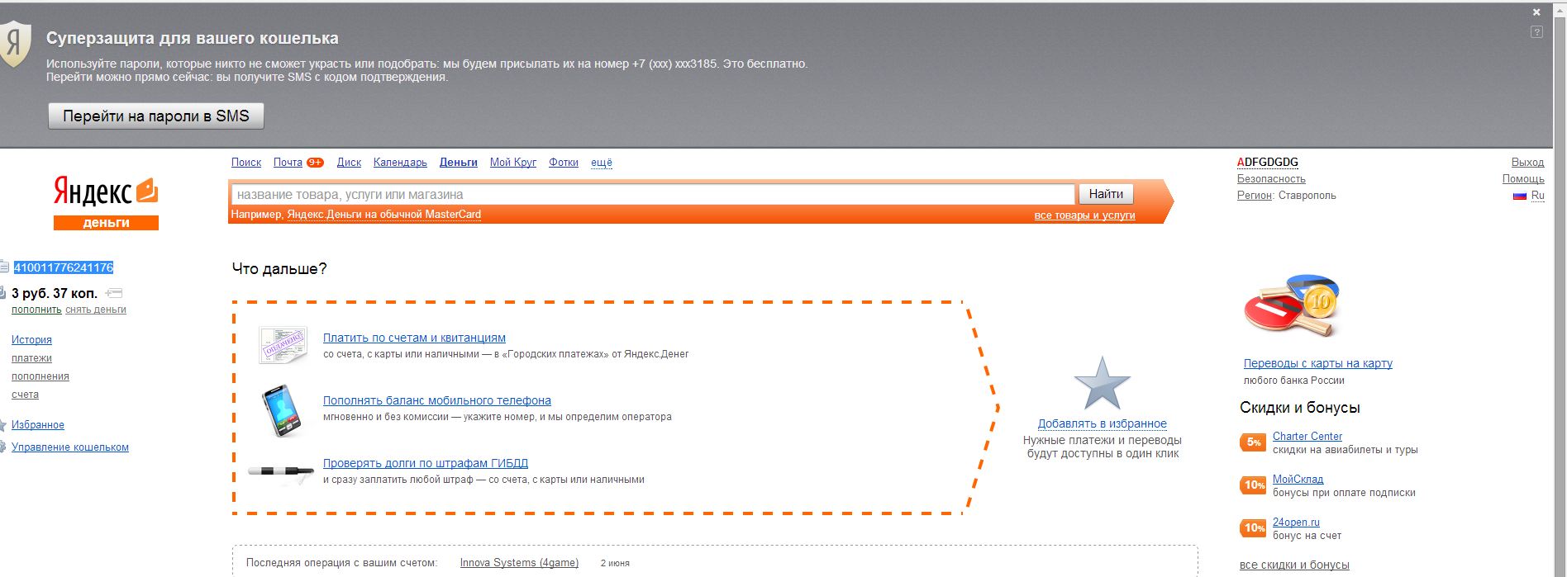Open Избранное in the left sidebar

(38, 425)
